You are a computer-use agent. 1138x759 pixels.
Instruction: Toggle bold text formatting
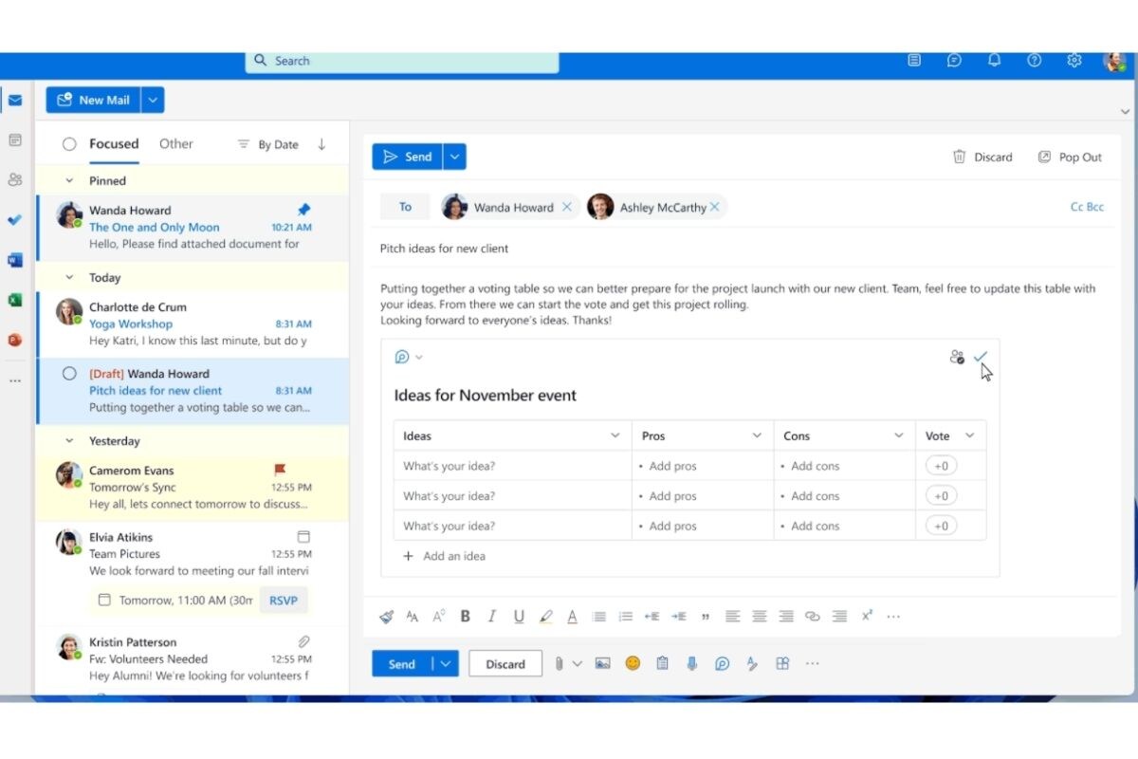[x=465, y=616]
